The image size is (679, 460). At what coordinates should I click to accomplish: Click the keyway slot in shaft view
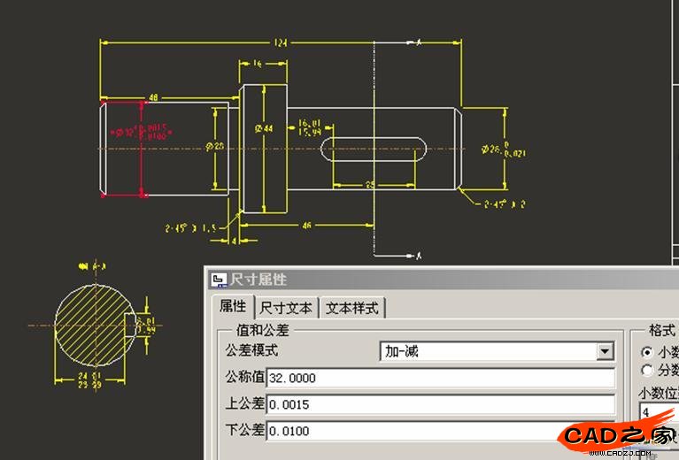pyautogui.click(x=372, y=150)
